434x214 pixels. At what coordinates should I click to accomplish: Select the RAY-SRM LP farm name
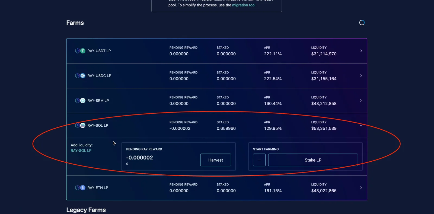click(98, 101)
